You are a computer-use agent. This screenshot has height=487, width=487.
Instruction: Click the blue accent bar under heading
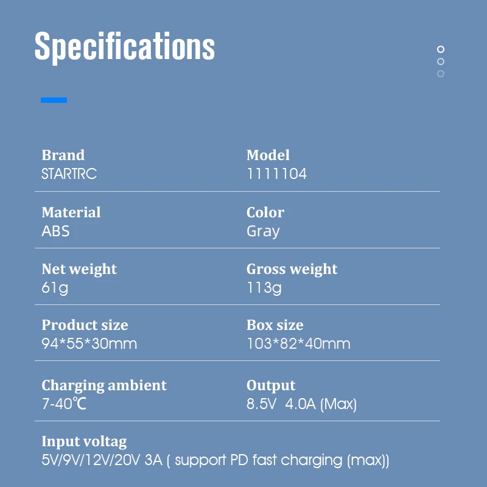(54, 100)
